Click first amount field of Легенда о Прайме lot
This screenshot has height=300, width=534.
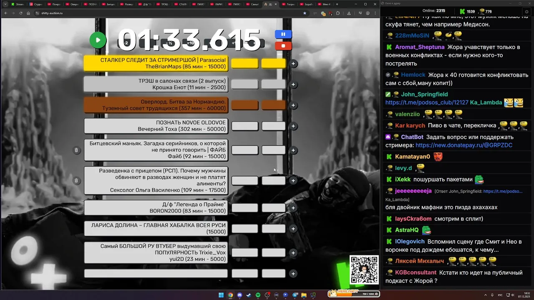245,207
